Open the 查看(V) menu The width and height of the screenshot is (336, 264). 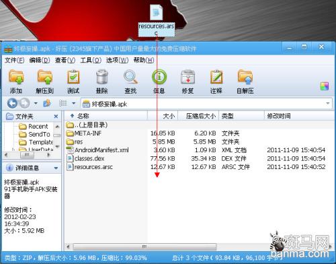(65, 60)
